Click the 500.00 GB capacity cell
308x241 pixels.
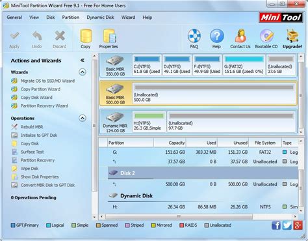click(175, 184)
